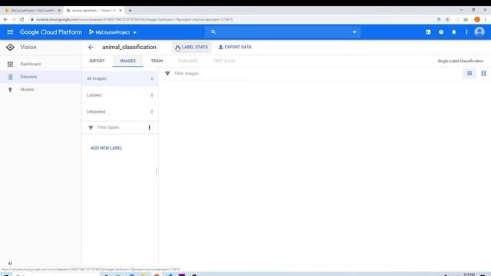Open a new browser tab
The width and height of the screenshot is (491, 276).
click(130, 10)
